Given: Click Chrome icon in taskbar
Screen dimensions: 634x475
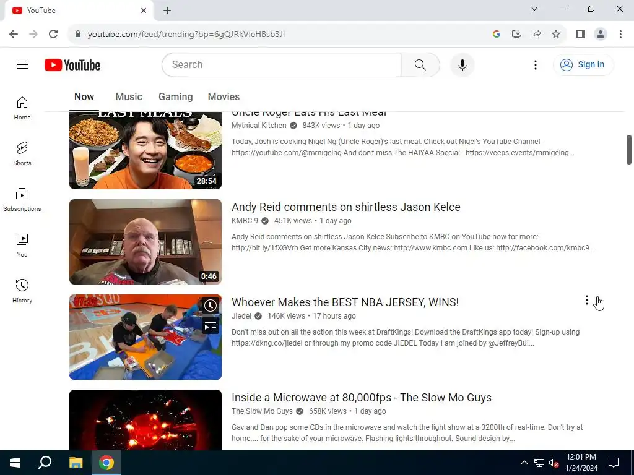Looking at the screenshot, I should point(106,463).
